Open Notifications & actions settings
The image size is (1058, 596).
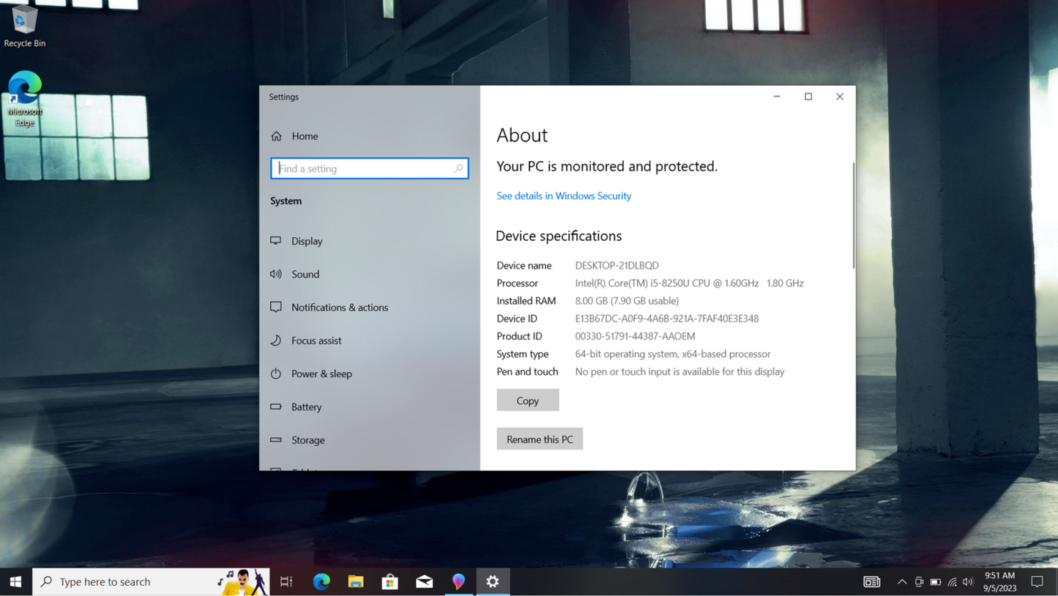click(x=339, y=308)
